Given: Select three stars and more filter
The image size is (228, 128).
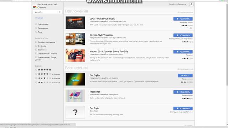Looking at the screenshot, I should click(x=36, y=78).
